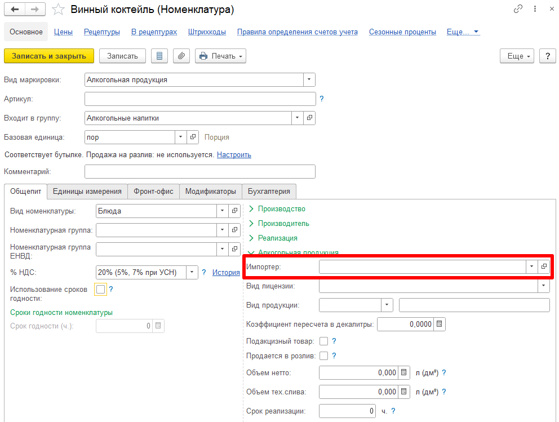Follow the Настроить link
559x422 pixels.
click(234, 155)
